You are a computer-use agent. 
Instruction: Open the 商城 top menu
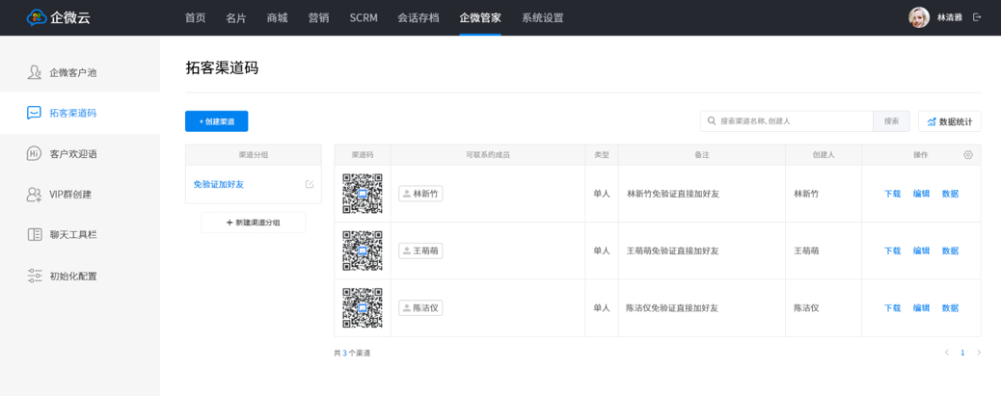pyautogui.click(x=277, y=18)
